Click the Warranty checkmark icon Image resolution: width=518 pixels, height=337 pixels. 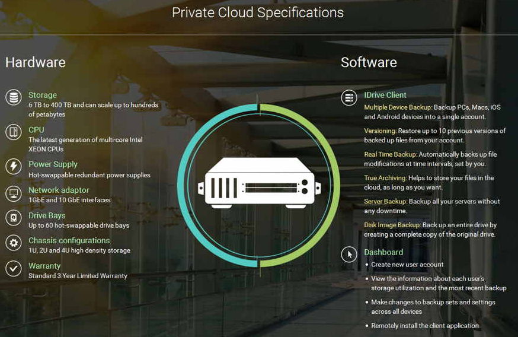(14, 268)
